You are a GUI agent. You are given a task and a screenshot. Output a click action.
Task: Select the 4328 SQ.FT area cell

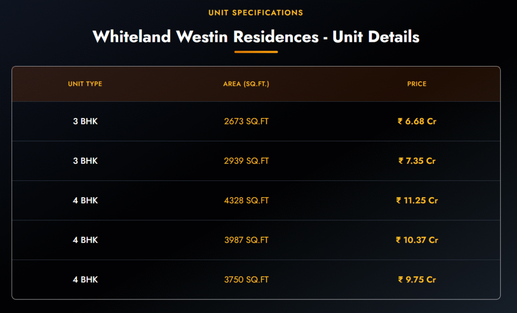[246, 200]
